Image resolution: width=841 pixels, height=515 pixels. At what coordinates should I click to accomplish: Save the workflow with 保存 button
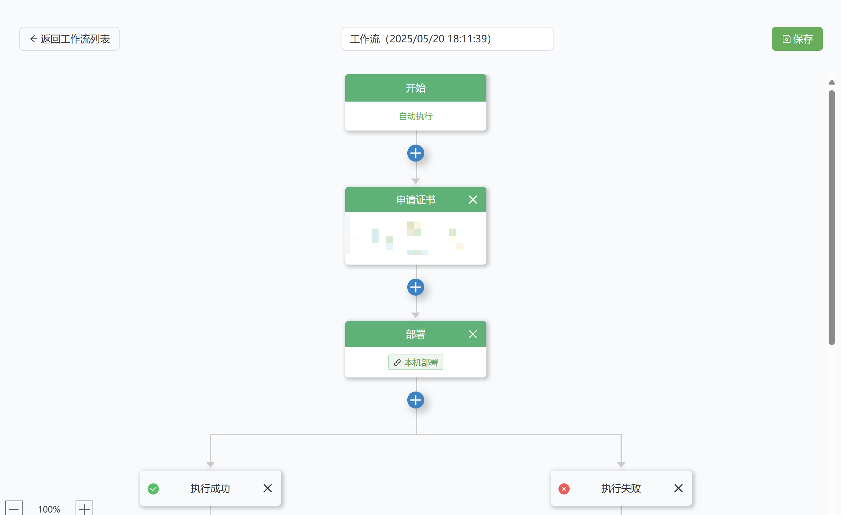[797, 39]
